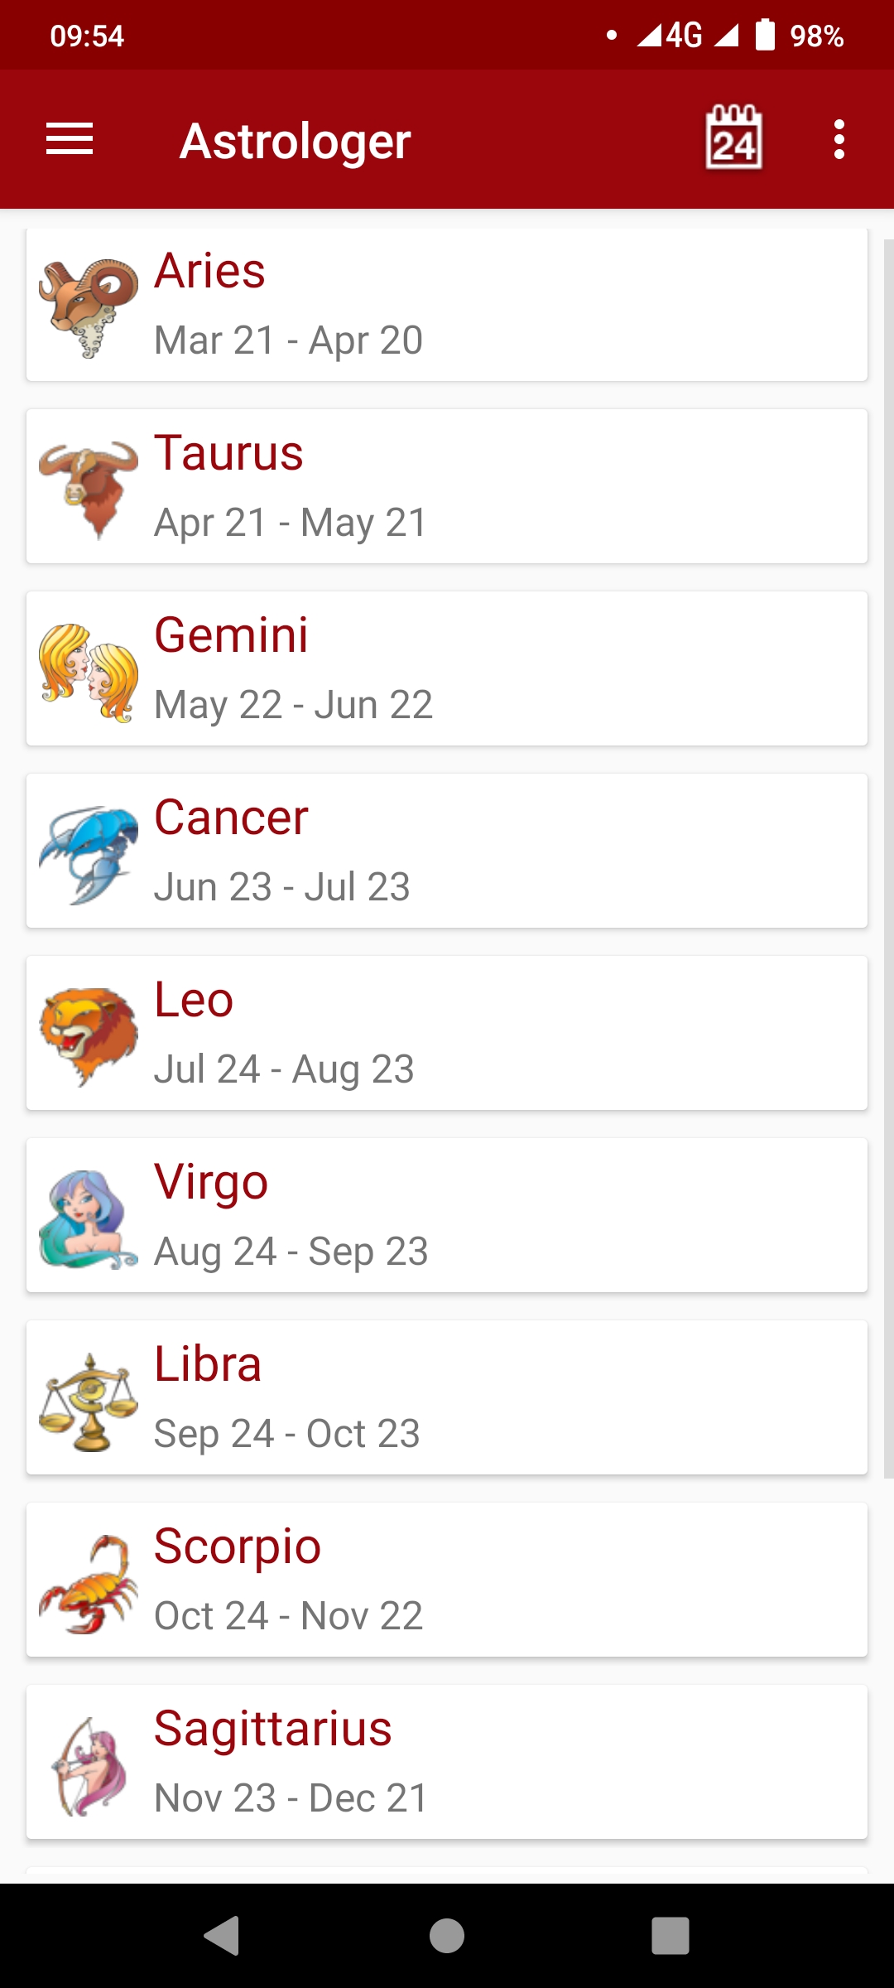Tap the Libra scales icon
The image size is (894, 1988).
coord(89,1401)
